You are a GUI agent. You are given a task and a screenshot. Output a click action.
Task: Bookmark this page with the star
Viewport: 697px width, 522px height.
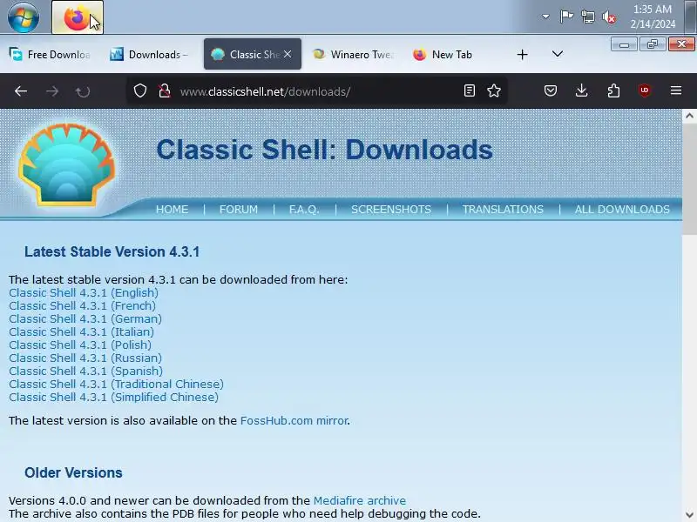[x=494, y=91]
